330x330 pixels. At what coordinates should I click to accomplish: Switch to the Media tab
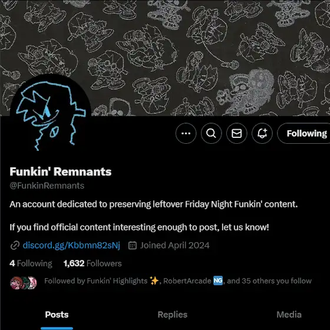pos(289,315)
